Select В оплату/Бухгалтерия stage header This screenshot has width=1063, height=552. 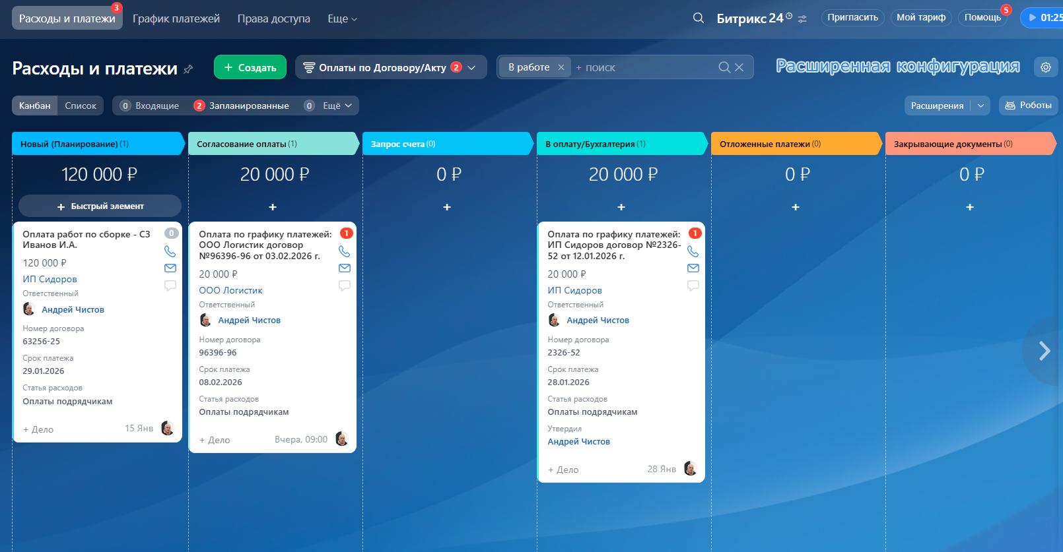tap(622, 144)
